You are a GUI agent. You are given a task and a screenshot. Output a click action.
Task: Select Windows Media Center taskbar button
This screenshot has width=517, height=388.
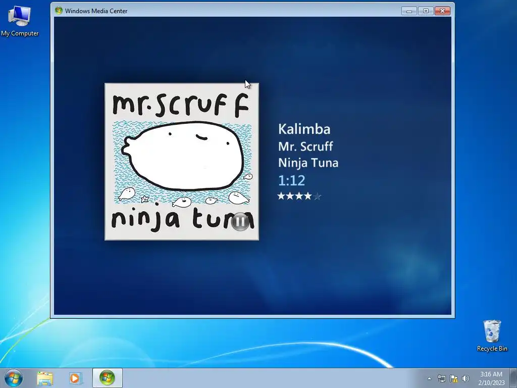[107, 378]
